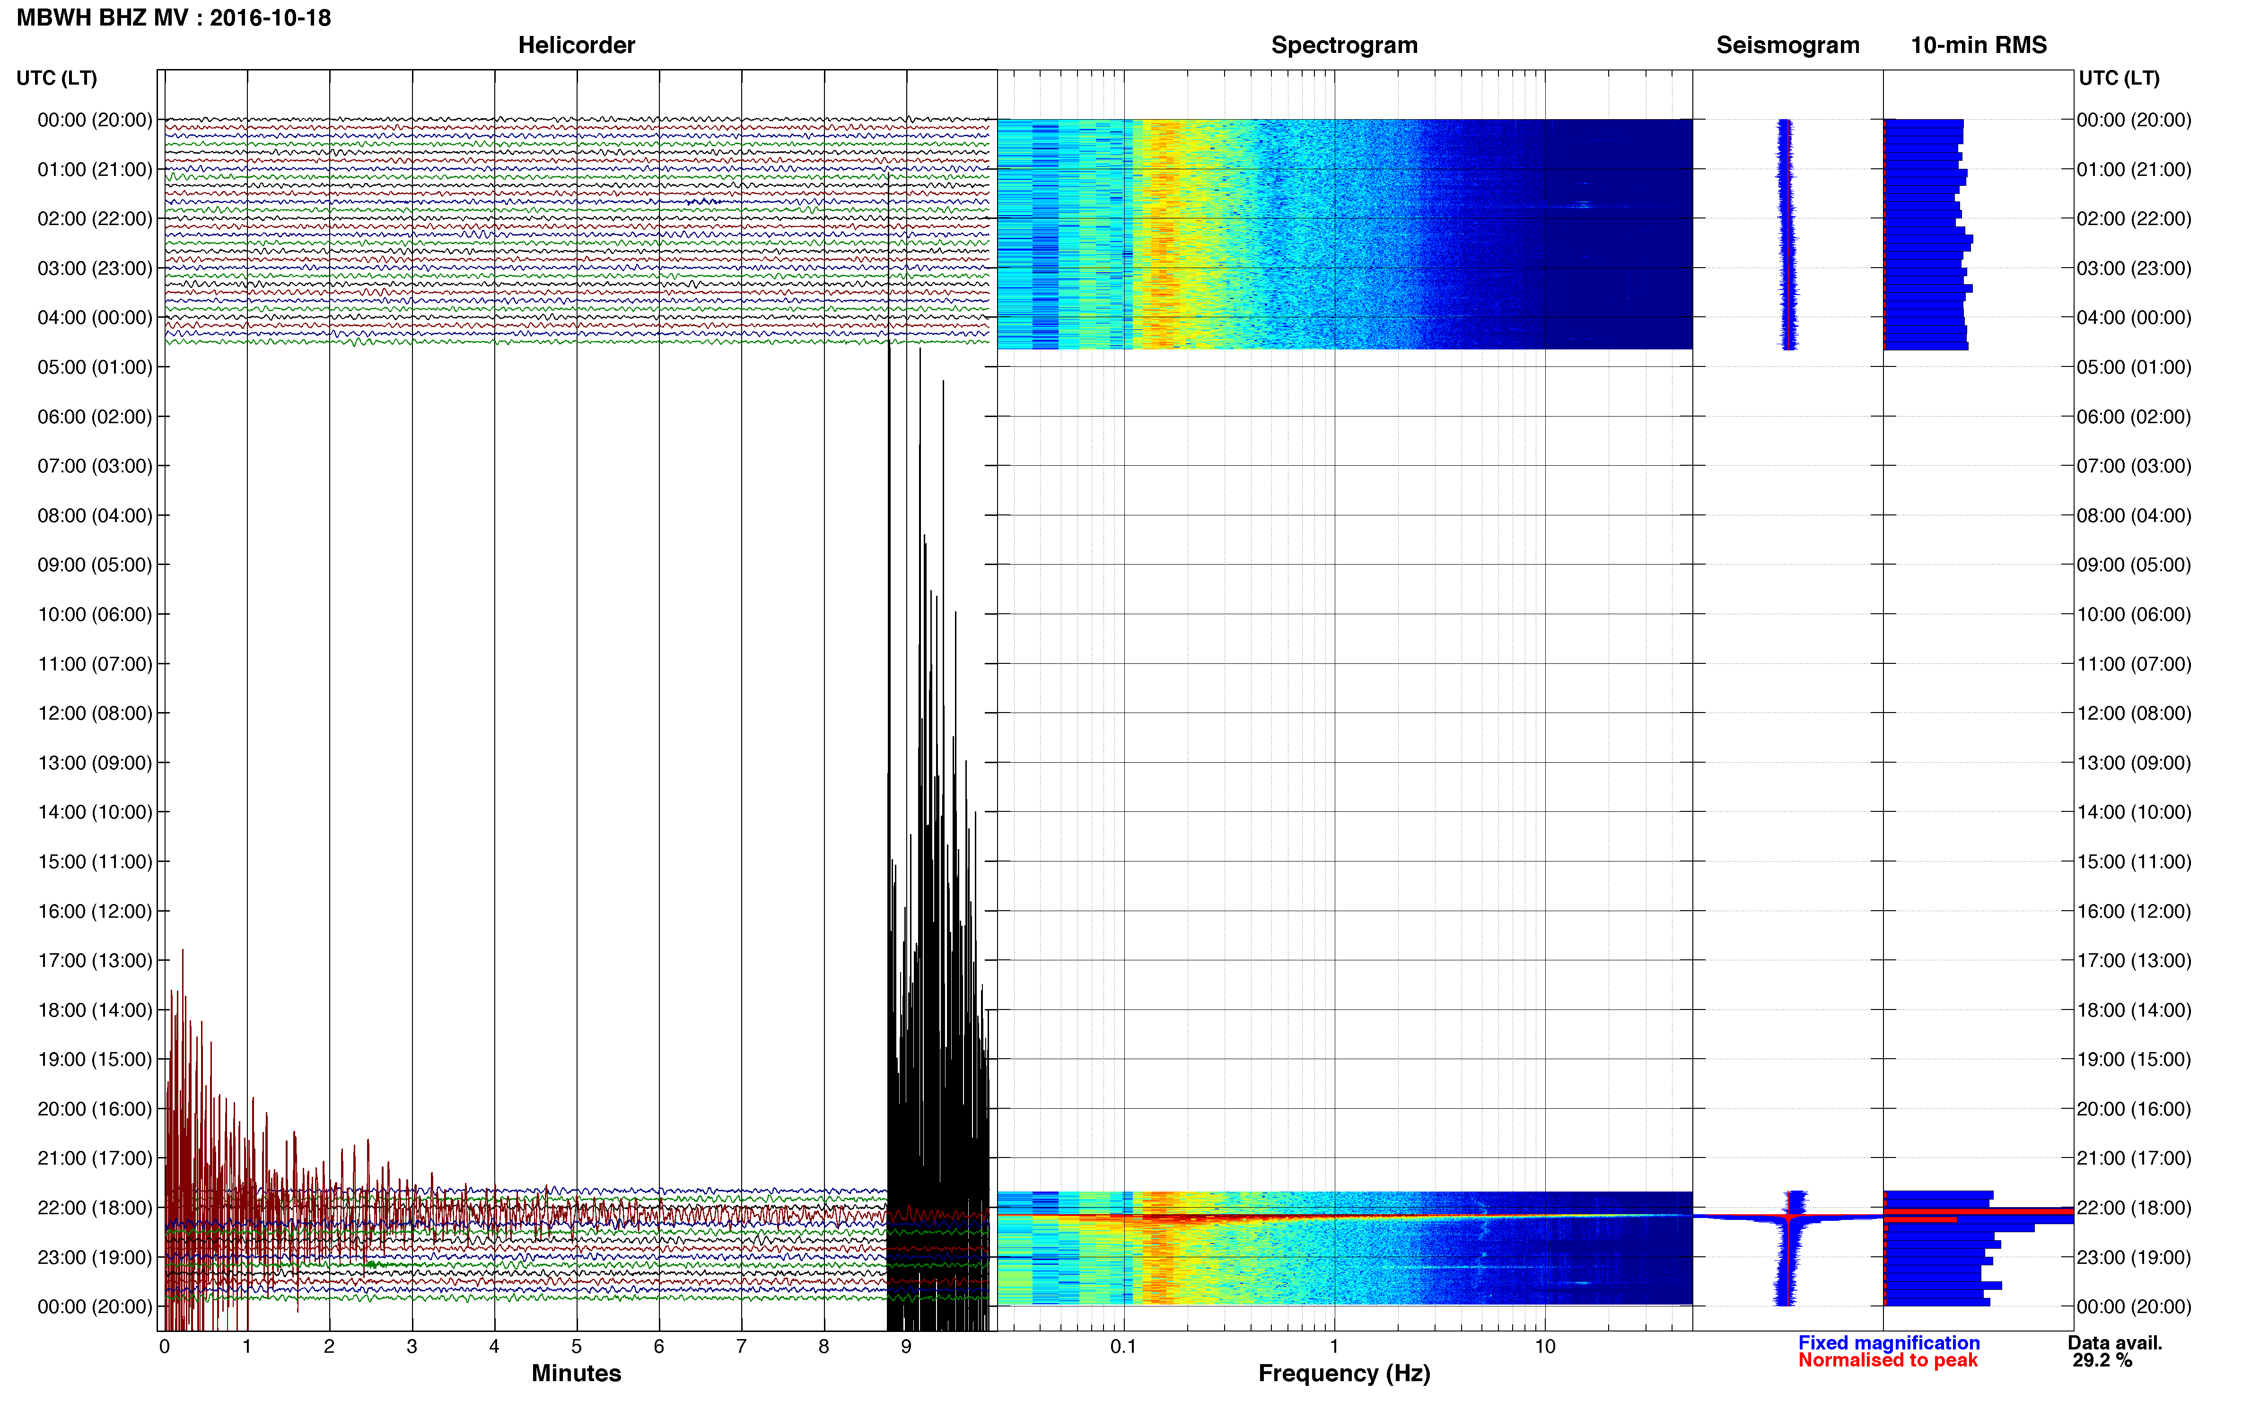Click the left '18:00 (14:00)' time label
Viewport: 2242px width, 1401px height.
95,1010
